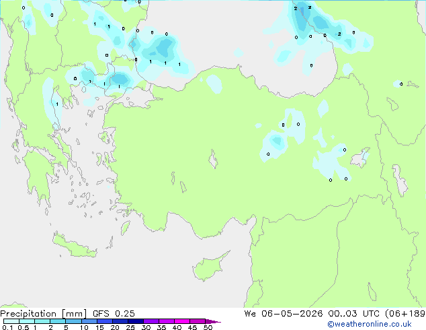
Task: Pick the 15–20 mm legend swatch
Action: (105, 321)
